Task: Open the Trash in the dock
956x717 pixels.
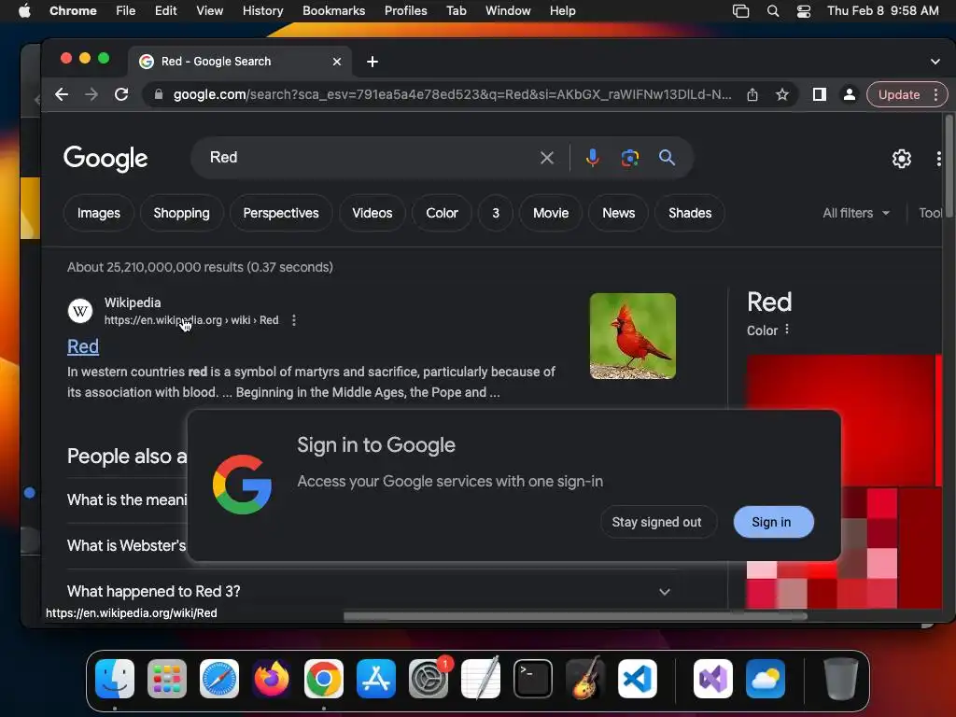Action: click(x=841, y=679)
